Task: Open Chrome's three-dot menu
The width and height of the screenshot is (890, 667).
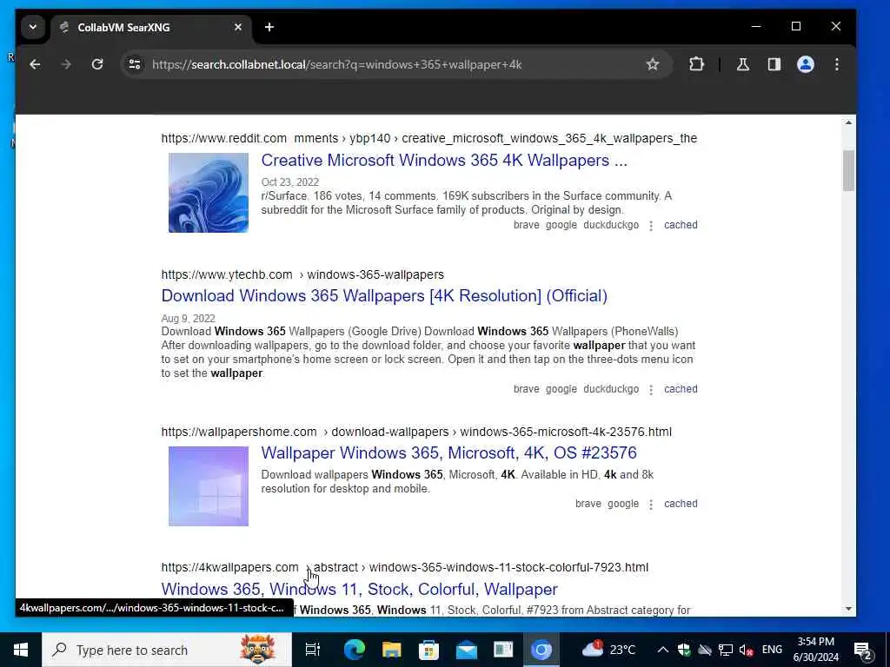Action: point(837,64)
